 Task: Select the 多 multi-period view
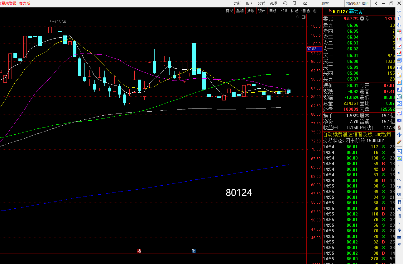point(399,230)
